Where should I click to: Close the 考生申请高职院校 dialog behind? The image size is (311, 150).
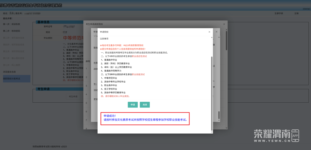coord(224,24)
